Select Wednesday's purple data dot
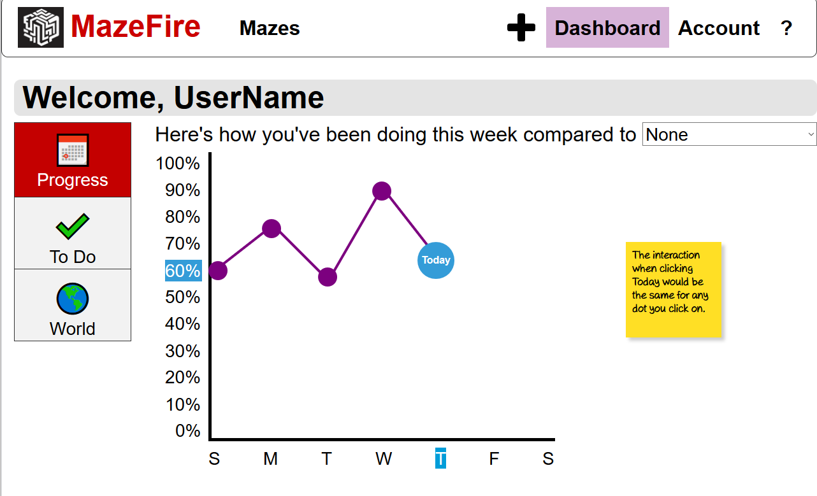The image size is (817, 496). pos(382,191)
